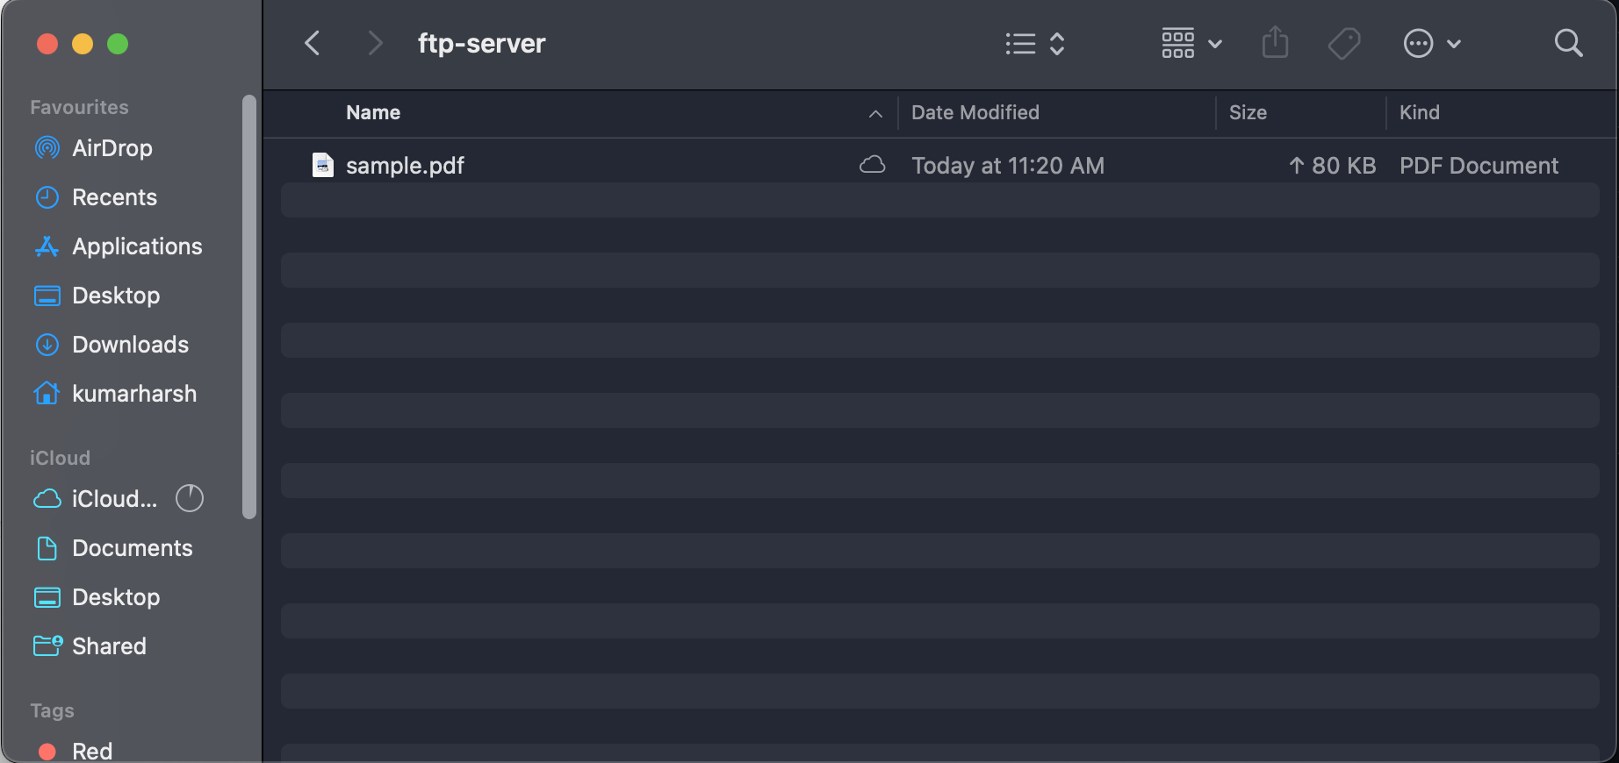Select the sample.pdf file icon

(x=323, y=165)
